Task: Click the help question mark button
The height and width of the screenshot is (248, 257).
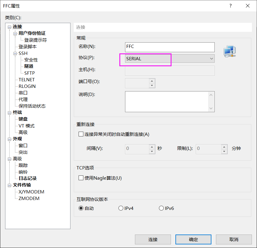Action: pos(230,6)
